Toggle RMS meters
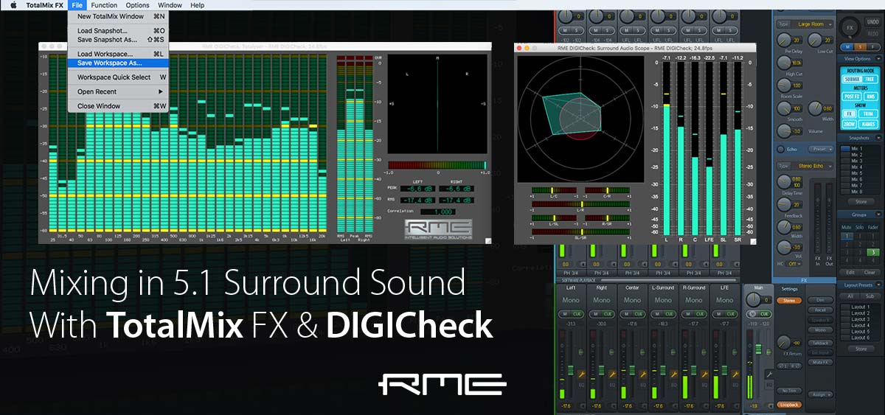 pos(870,97)
